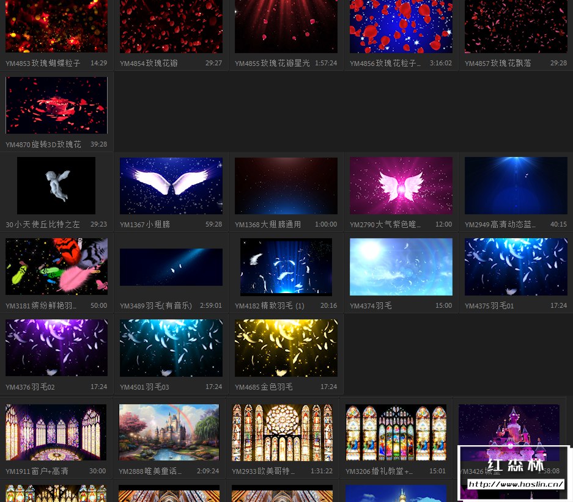Viewport: 573px width, 502px height.
Task: Select the YM3181 缤纷鲜艳羽 colorful feathers thumbnail
Action: 56,267
